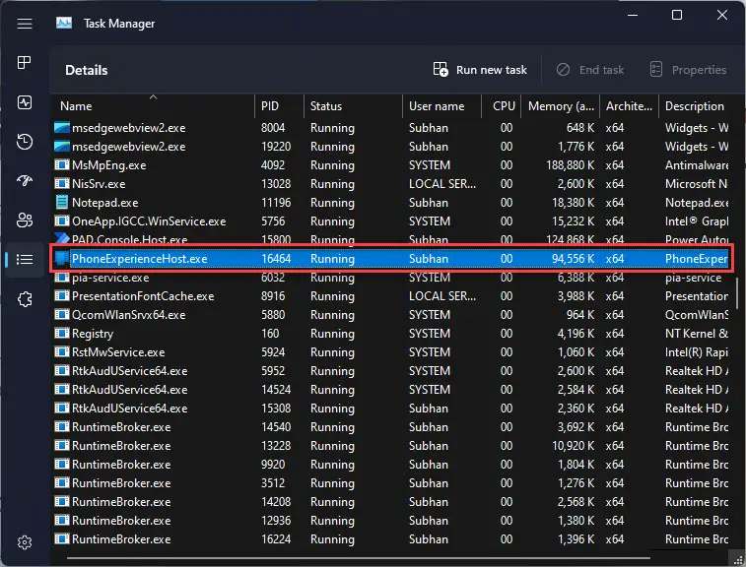This screenshot has height=567, width=746.
Task: Select RuntimeBroker.exe with PID 13228
Action: (121, 446)
